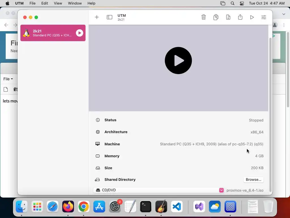This screenshot has height=218, width=290.
Task: Open three-dot menu in background browser
Action: click(284, 25)
